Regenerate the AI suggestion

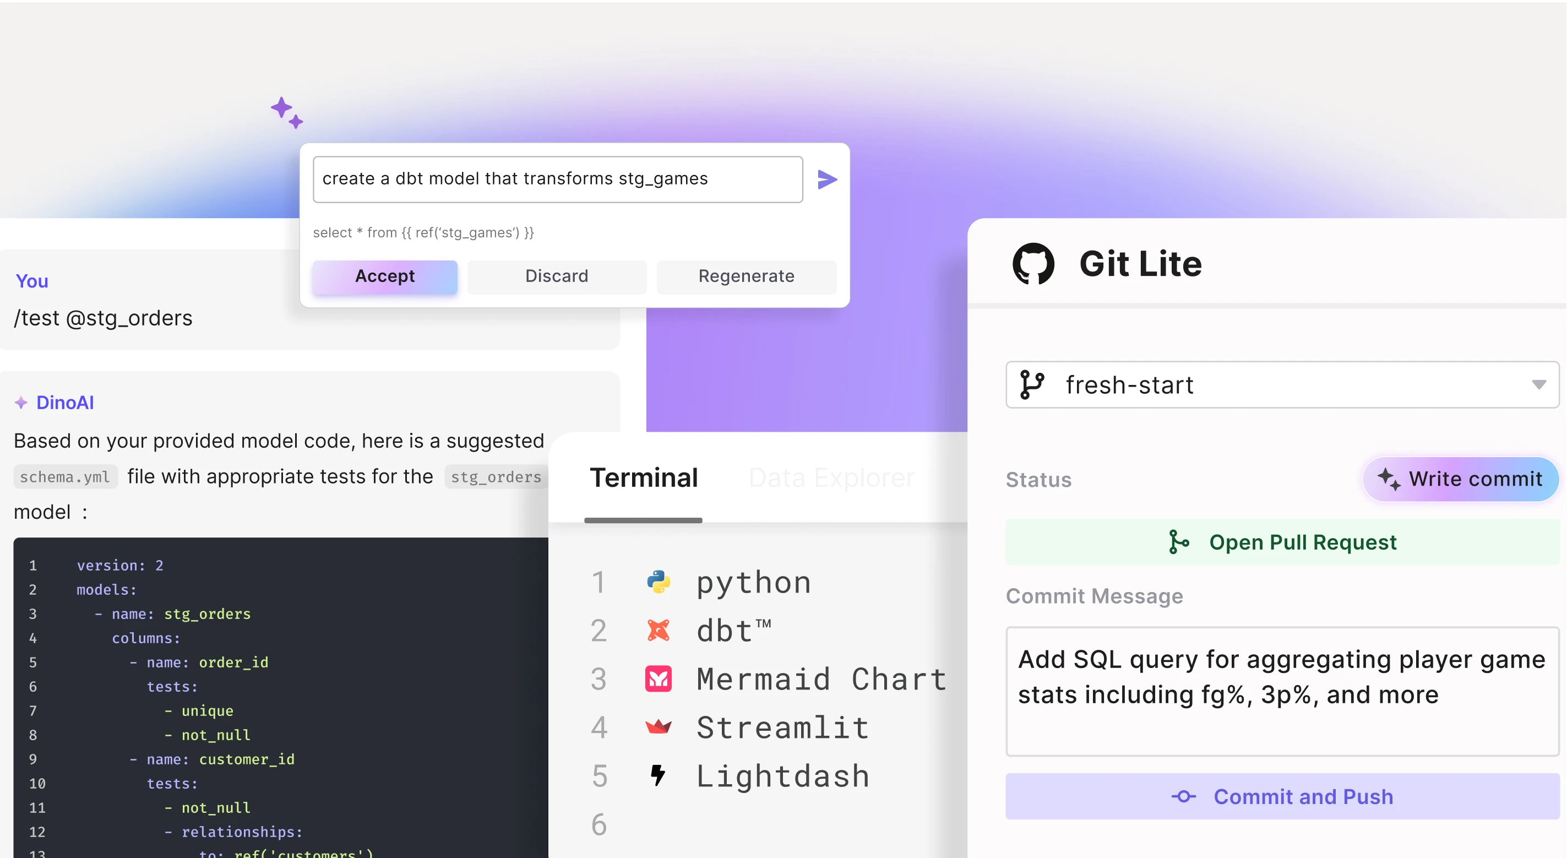(746, 276)
